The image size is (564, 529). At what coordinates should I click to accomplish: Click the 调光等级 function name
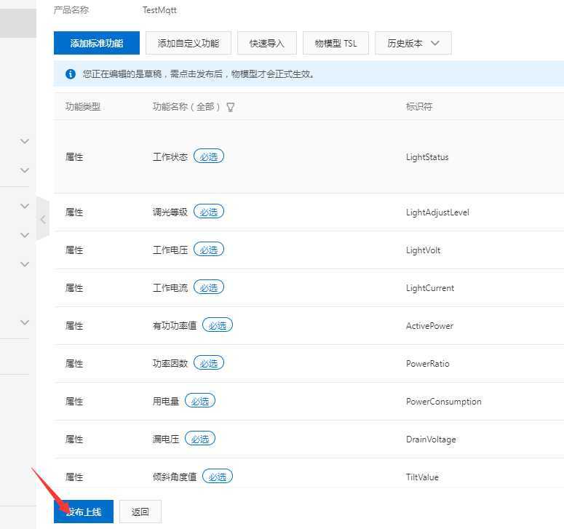coord(170,212)
